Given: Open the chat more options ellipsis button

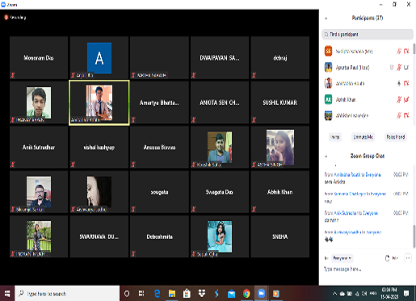Looking at the screenshot, I should click(408, 258).
